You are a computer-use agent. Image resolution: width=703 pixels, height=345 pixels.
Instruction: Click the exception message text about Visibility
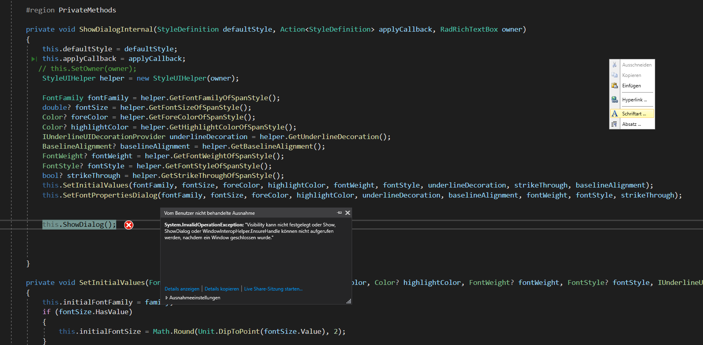[250, 231]
